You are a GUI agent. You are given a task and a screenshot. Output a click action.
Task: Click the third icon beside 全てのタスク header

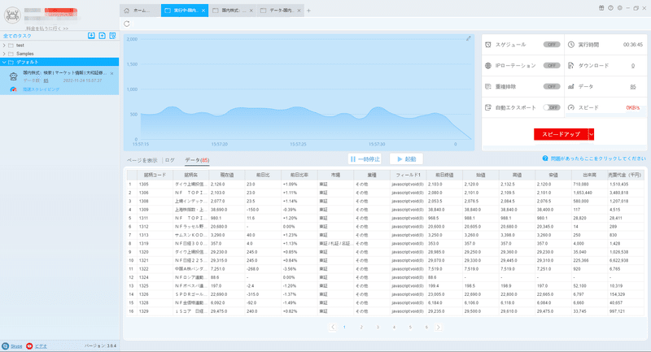112,36
